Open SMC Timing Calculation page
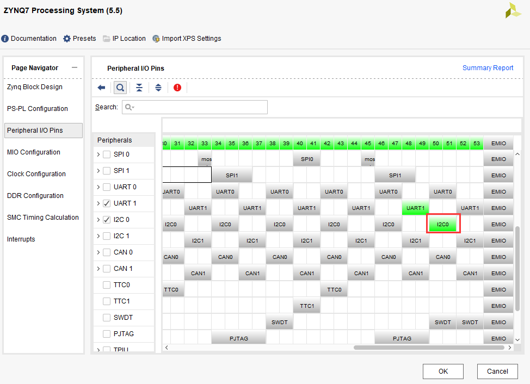The image size is (530, 384). [43, 218]
